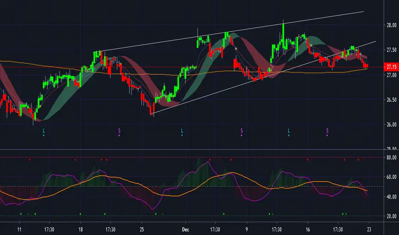Select the 27.50 price axis label
The height and width of the screenshot is (235, 399).
(x=391, y=50)
